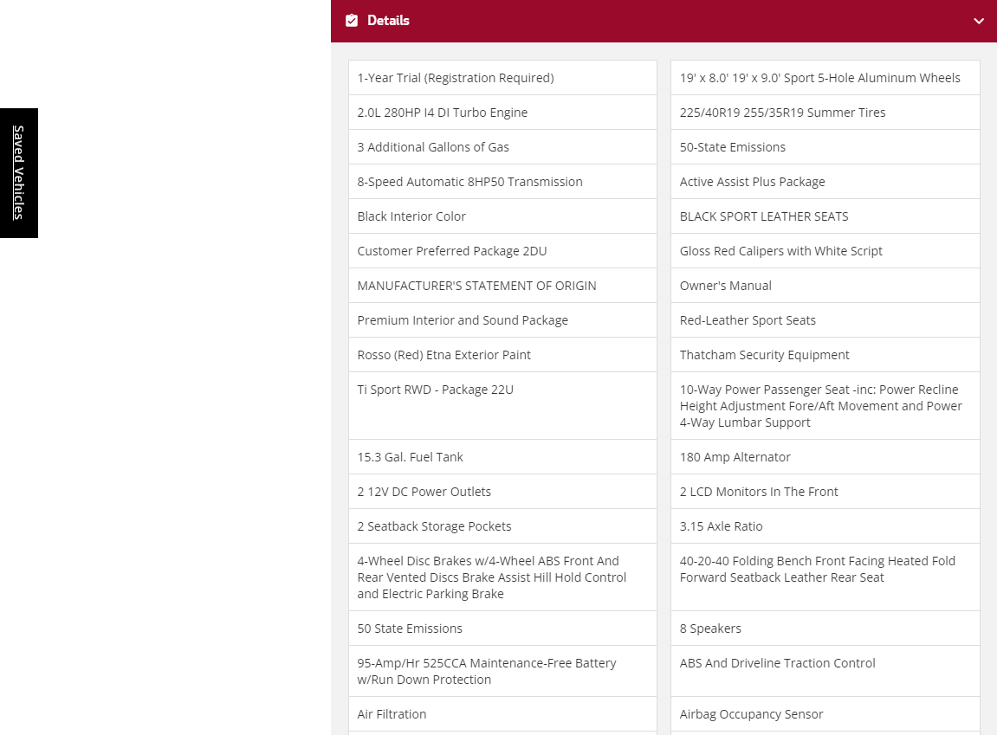Select the Customer Preferred Package 2DU row
Image resolution: width=997 pixels, height=735 pixels.
(451, 251)
